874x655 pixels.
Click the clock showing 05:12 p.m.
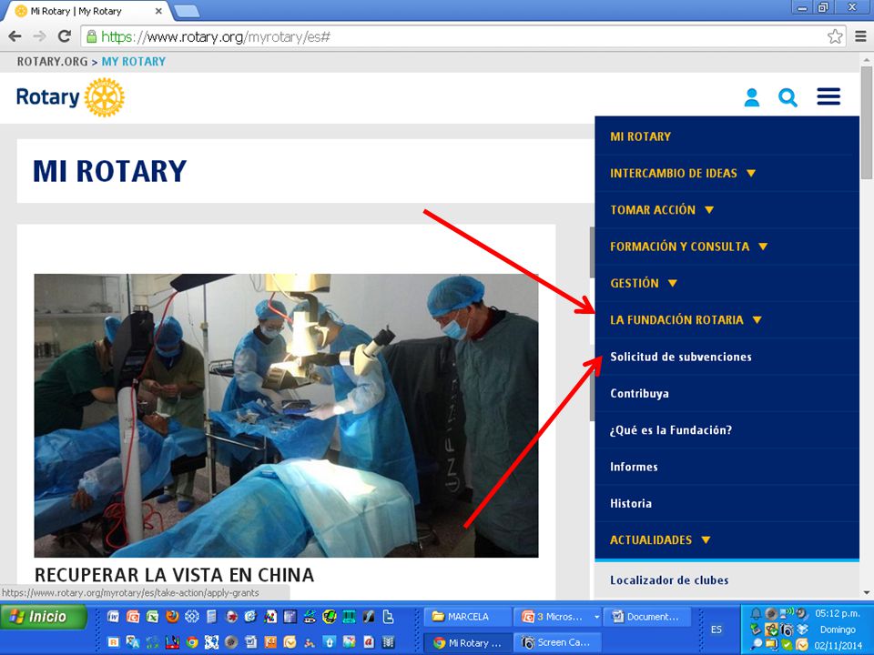click(838, 614)
